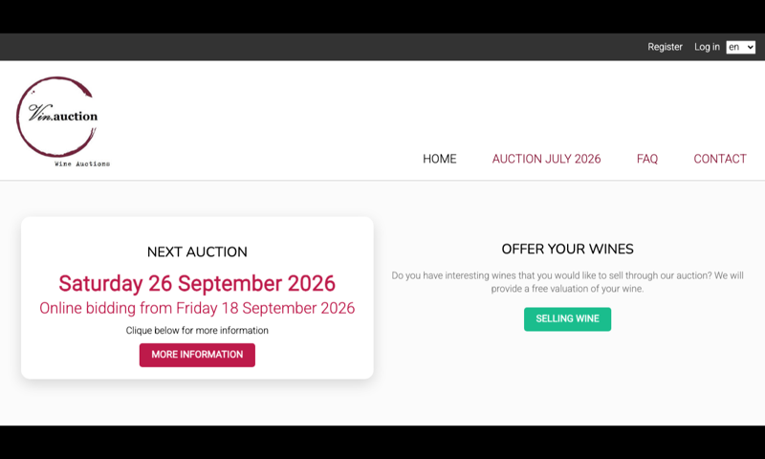This screenshot has height=459, width=765.
Task: Click the Log in link
Action: [x=707, y=47]
